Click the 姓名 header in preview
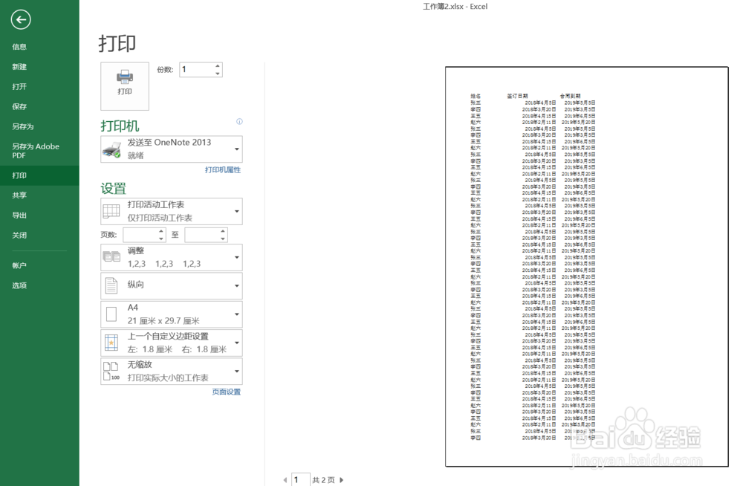This screenshot has height=486, width=743. coord(476,96)
